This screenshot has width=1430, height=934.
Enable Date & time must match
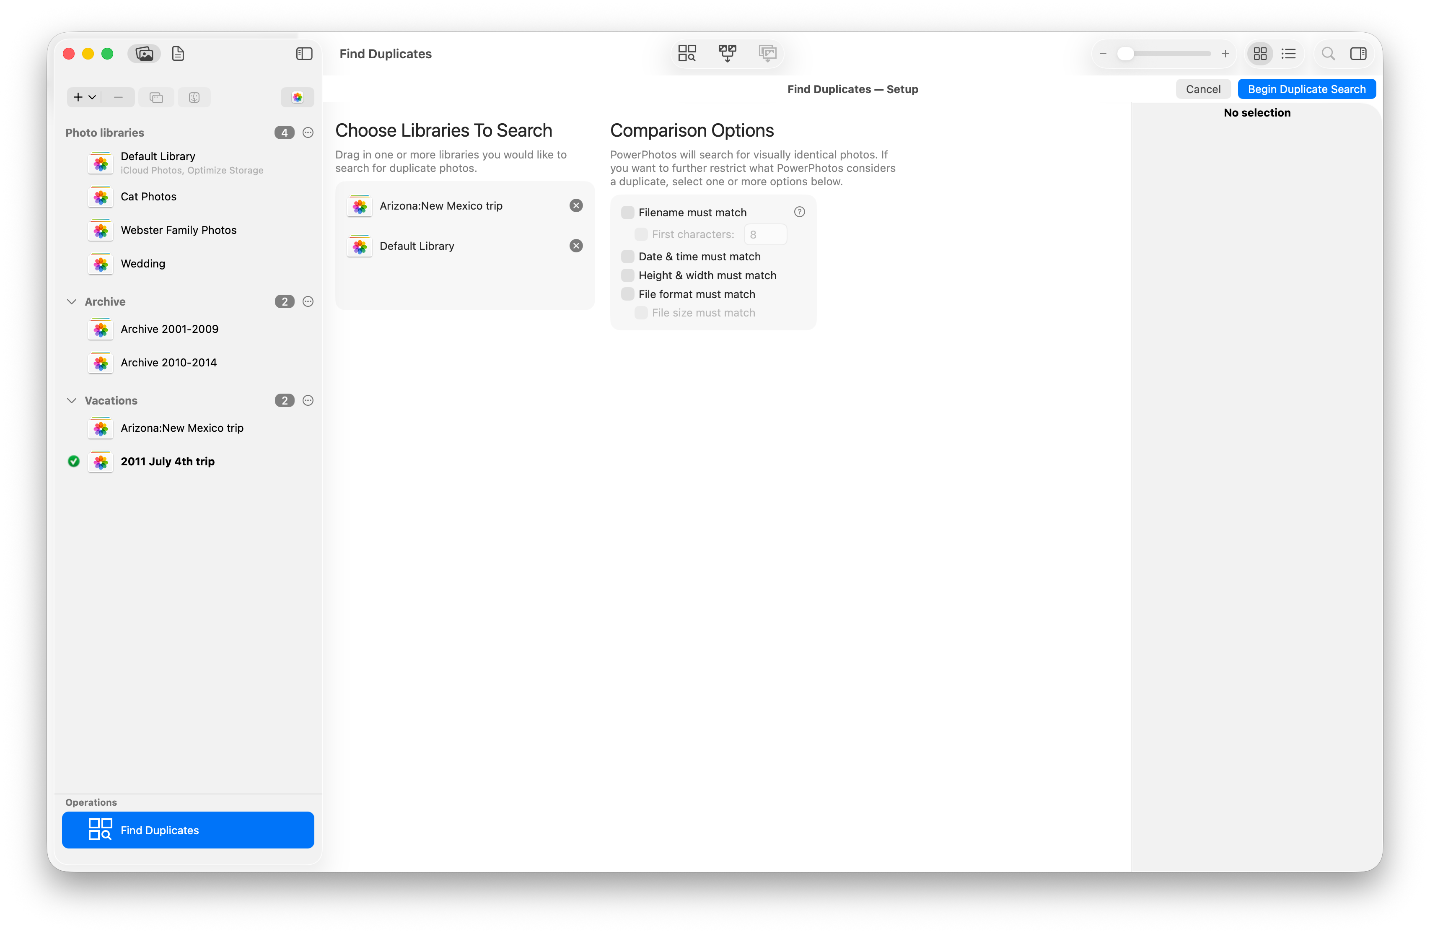627,257
